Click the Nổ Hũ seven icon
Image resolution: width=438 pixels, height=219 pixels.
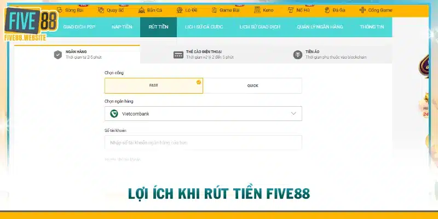click(x=291, y=10)
